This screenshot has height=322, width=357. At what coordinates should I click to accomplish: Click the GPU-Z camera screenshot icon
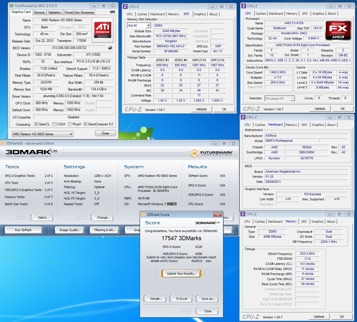pos(112,12)
